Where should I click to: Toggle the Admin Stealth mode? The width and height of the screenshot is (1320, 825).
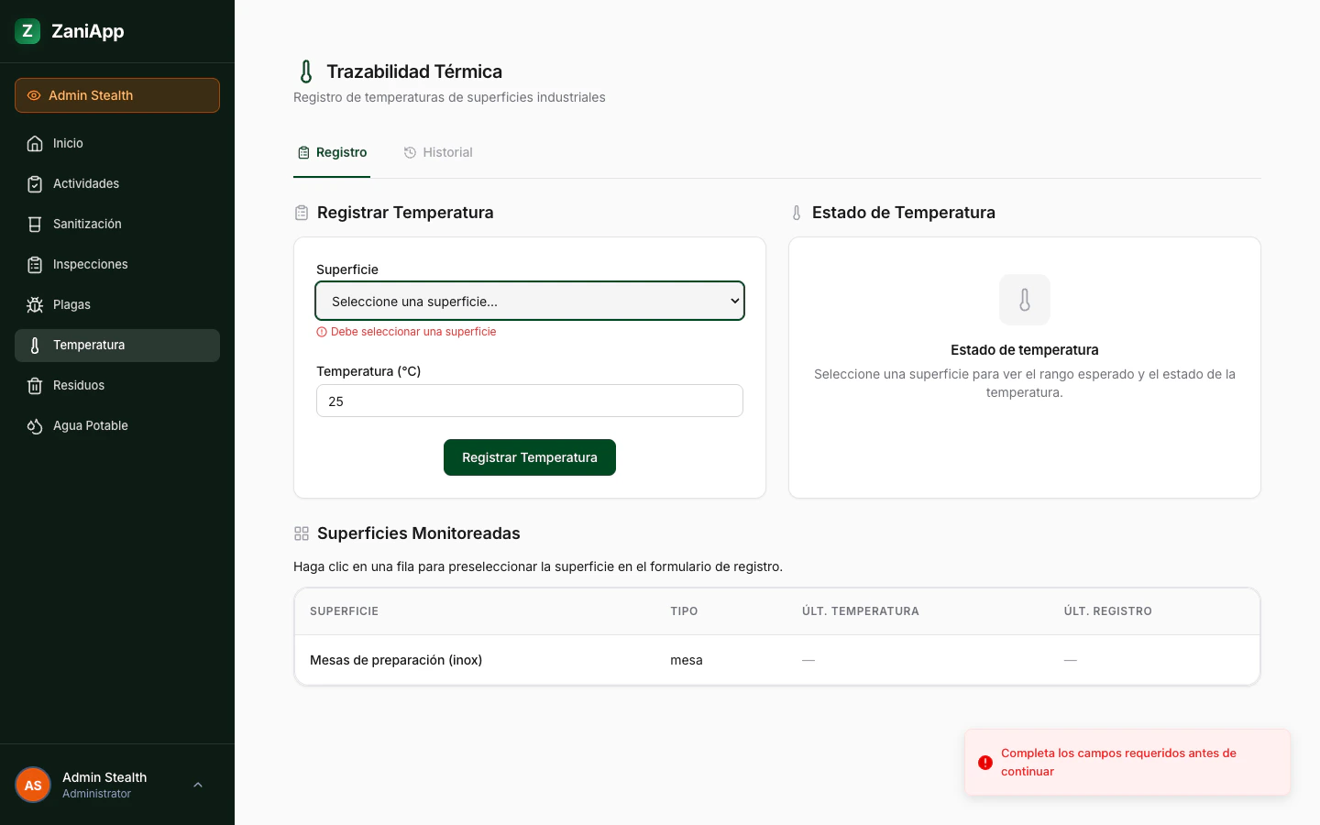pyautogui.click(x=116, y=95)
